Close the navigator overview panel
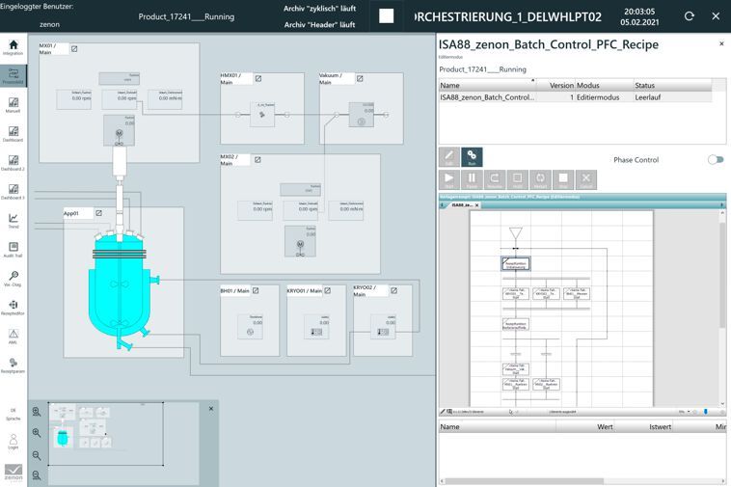The height and width of the screenshot is (487, 731). point(211,409)
